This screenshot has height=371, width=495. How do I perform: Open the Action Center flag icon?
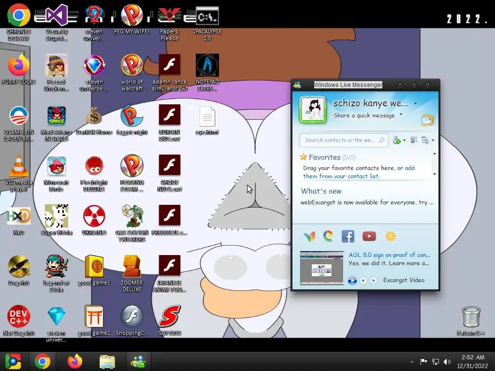[423, 361]
